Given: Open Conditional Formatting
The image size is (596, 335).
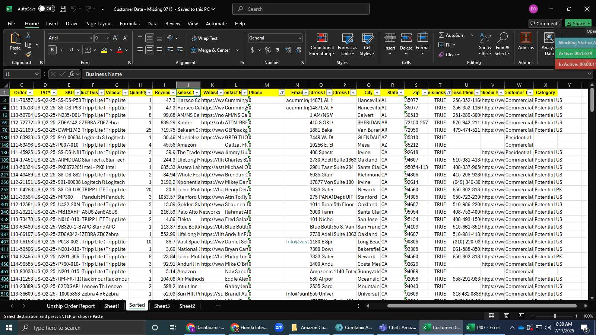Looking at the screenshot, I should pyautogui.click(x=322, y=45).
